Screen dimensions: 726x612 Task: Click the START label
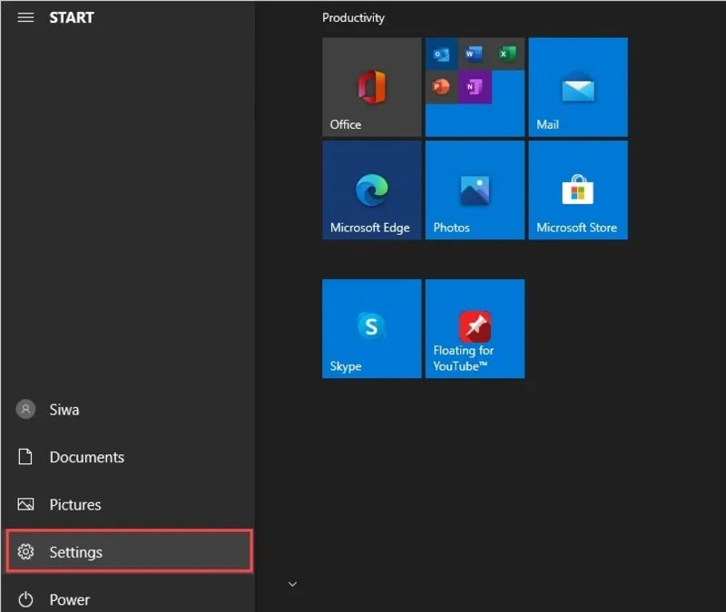(72, 17)
